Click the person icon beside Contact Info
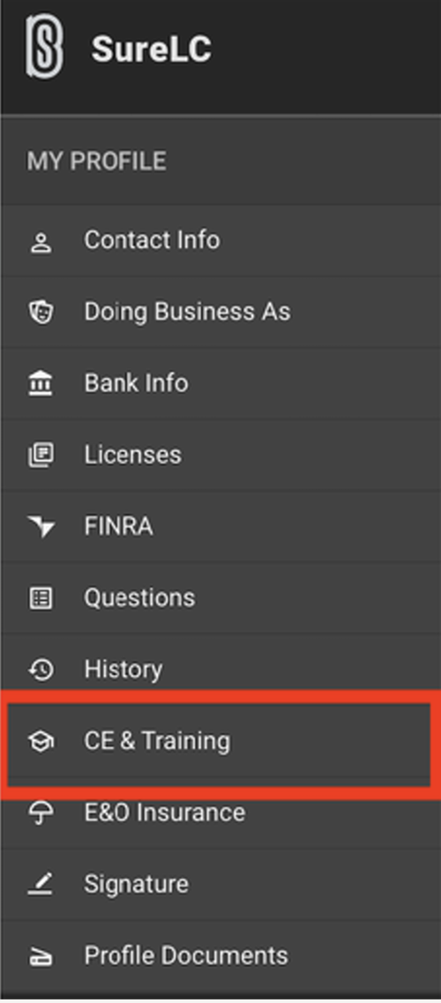This screenshot has width=441, height=1003. click(41, 242)
